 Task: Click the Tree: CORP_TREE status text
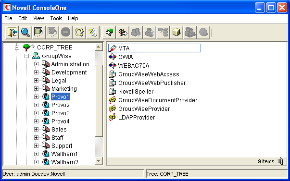coord(167,174)
